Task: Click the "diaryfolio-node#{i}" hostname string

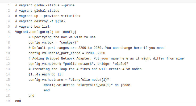Action: coord(89,80)
